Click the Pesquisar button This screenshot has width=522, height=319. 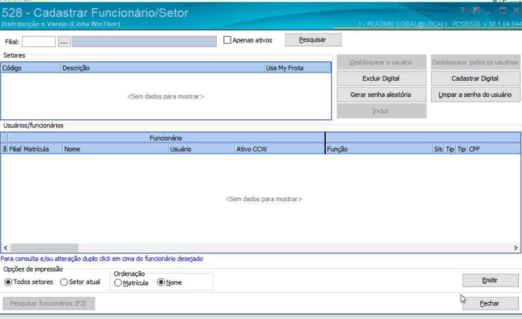click(313, 40)
